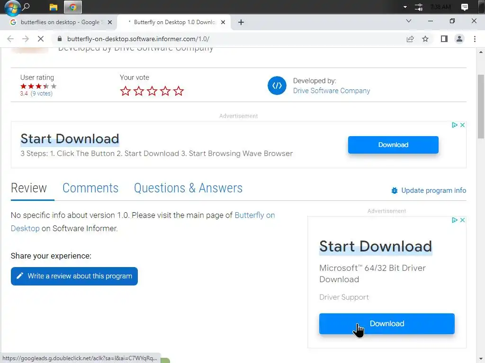Viewport: 485px width, 363px height.
Task: Close the Google search tab
Action: pyautogui.click(x=110, y=22)
